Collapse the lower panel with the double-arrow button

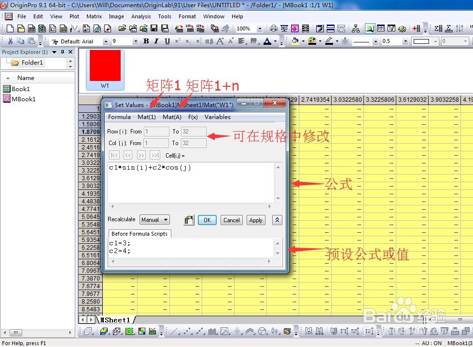click(277, 220)
